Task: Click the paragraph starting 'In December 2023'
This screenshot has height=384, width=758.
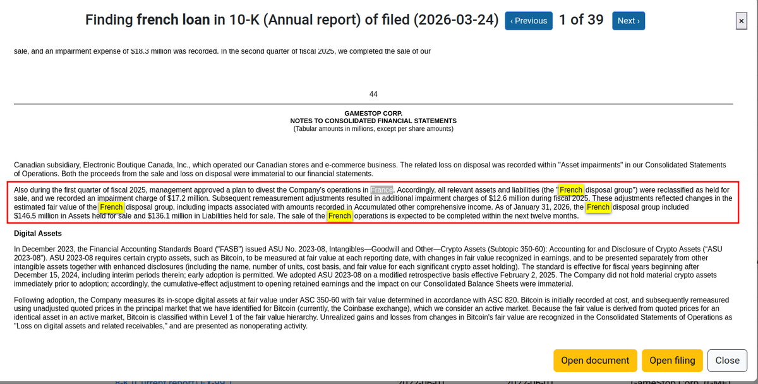Action: 370,267
